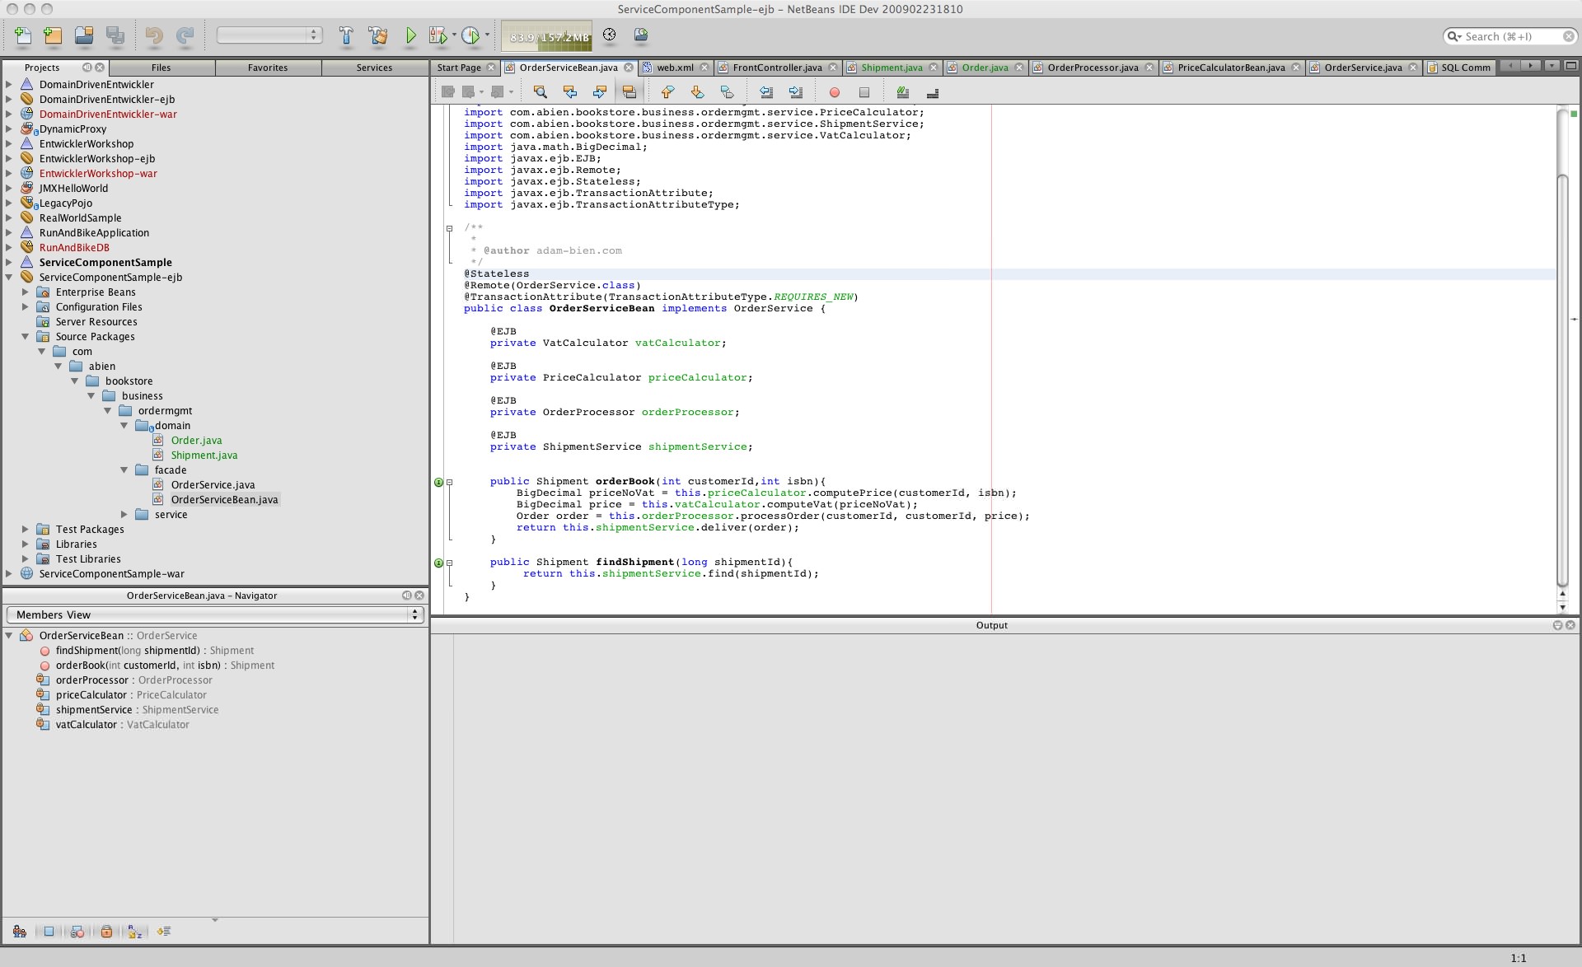This screenshot has width=1582, height=967.
Task: Click the Start Macro Recording red circle
Action: click(834, 92)
